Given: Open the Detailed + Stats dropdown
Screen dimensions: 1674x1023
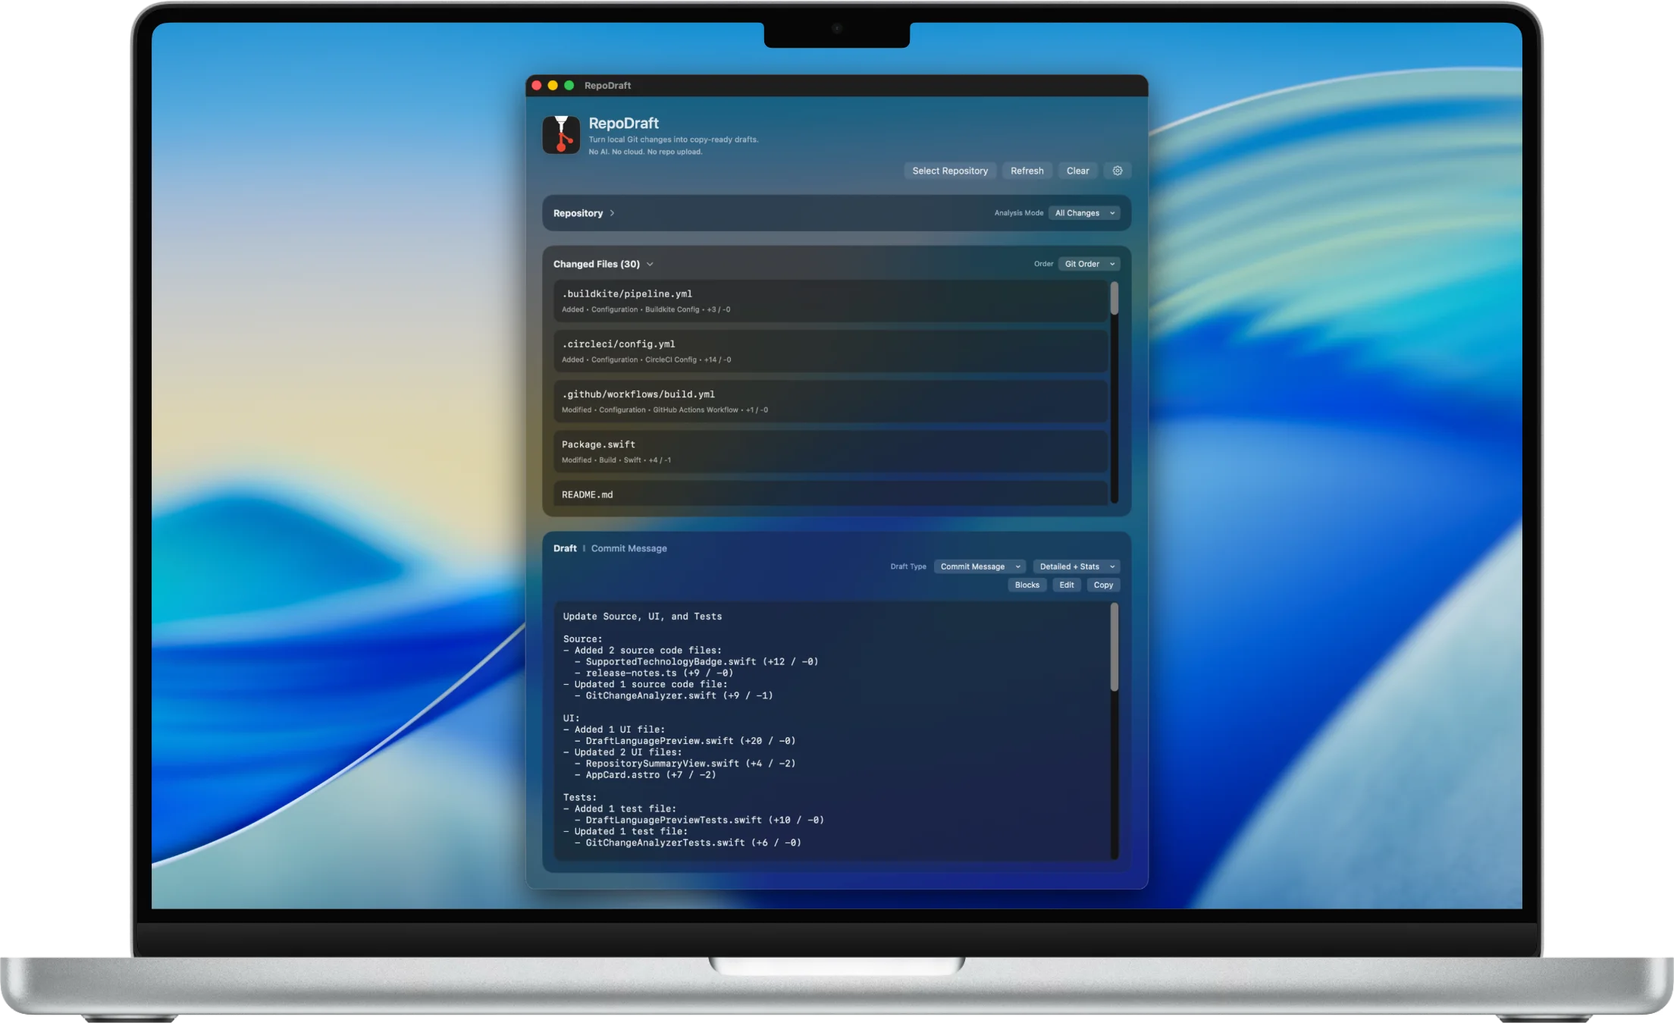Looking at the screenshot, I should (x=1077, y=566).
